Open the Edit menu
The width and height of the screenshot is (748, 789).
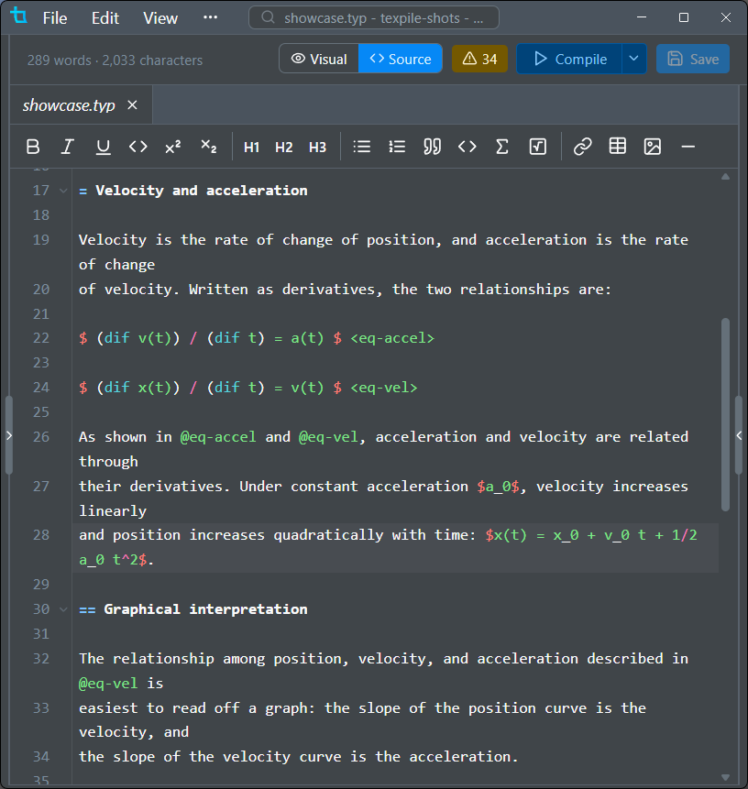pyautogui.click(x=105, y=18)
